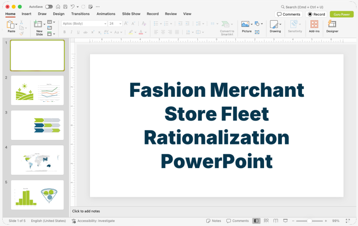Click the Save icon in title bar
Screen dimensions: 358x226
pyautogui.click(x=65, y=7)
